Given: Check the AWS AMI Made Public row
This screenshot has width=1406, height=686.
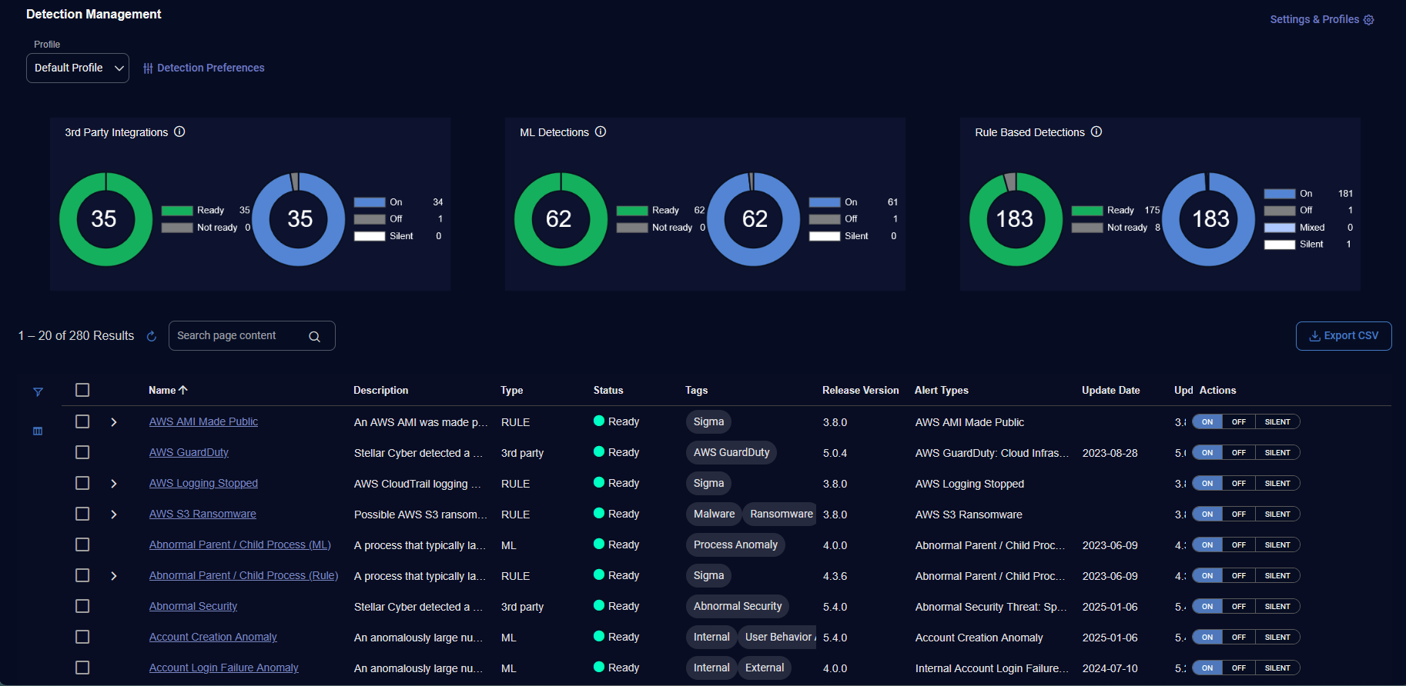Looking at the screenshot, I should [82, 421].
